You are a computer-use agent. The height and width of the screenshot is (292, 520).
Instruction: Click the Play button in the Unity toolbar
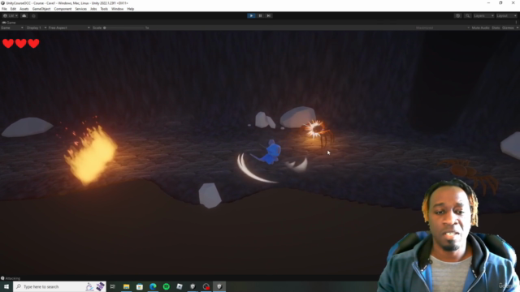click(251, 15)
